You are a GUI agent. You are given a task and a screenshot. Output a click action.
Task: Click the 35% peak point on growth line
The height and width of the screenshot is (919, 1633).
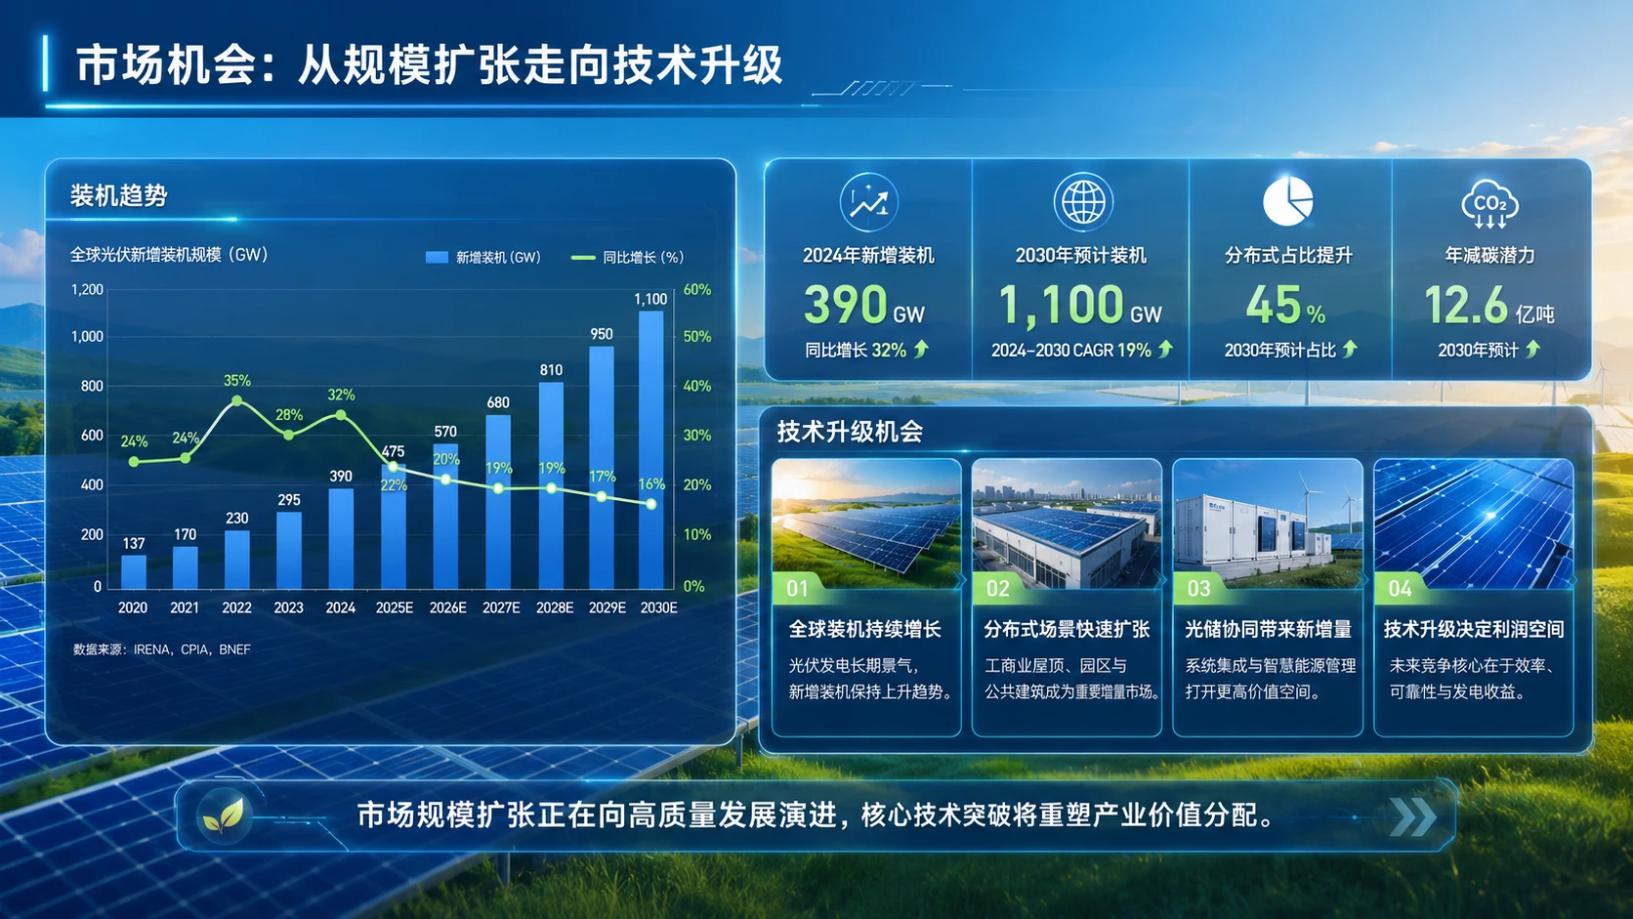[236, 400]
